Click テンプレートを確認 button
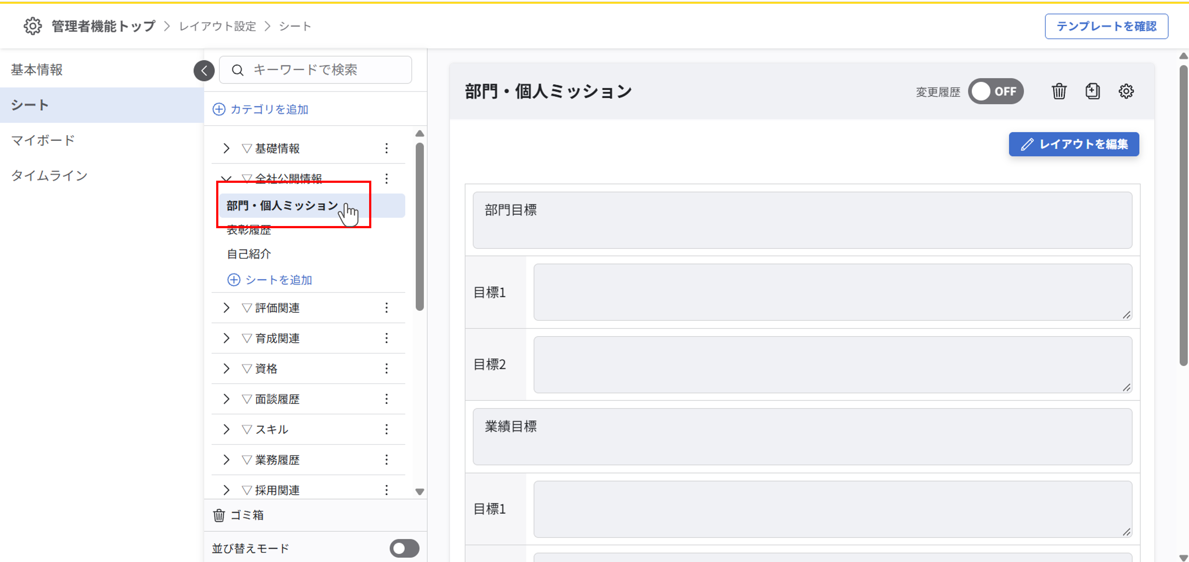This screenshot has width=1189, height=562. pyautogui.click(x=1106, y=26)
